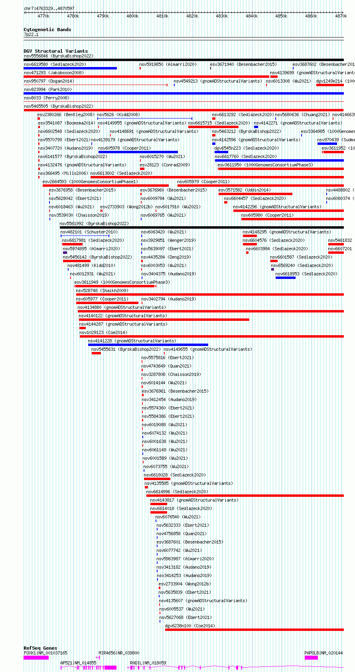The width and height of the screenshot is (355, 672).
Task: Select the PAPOLB NM_020144 gene block
Action: coord(311,658)
